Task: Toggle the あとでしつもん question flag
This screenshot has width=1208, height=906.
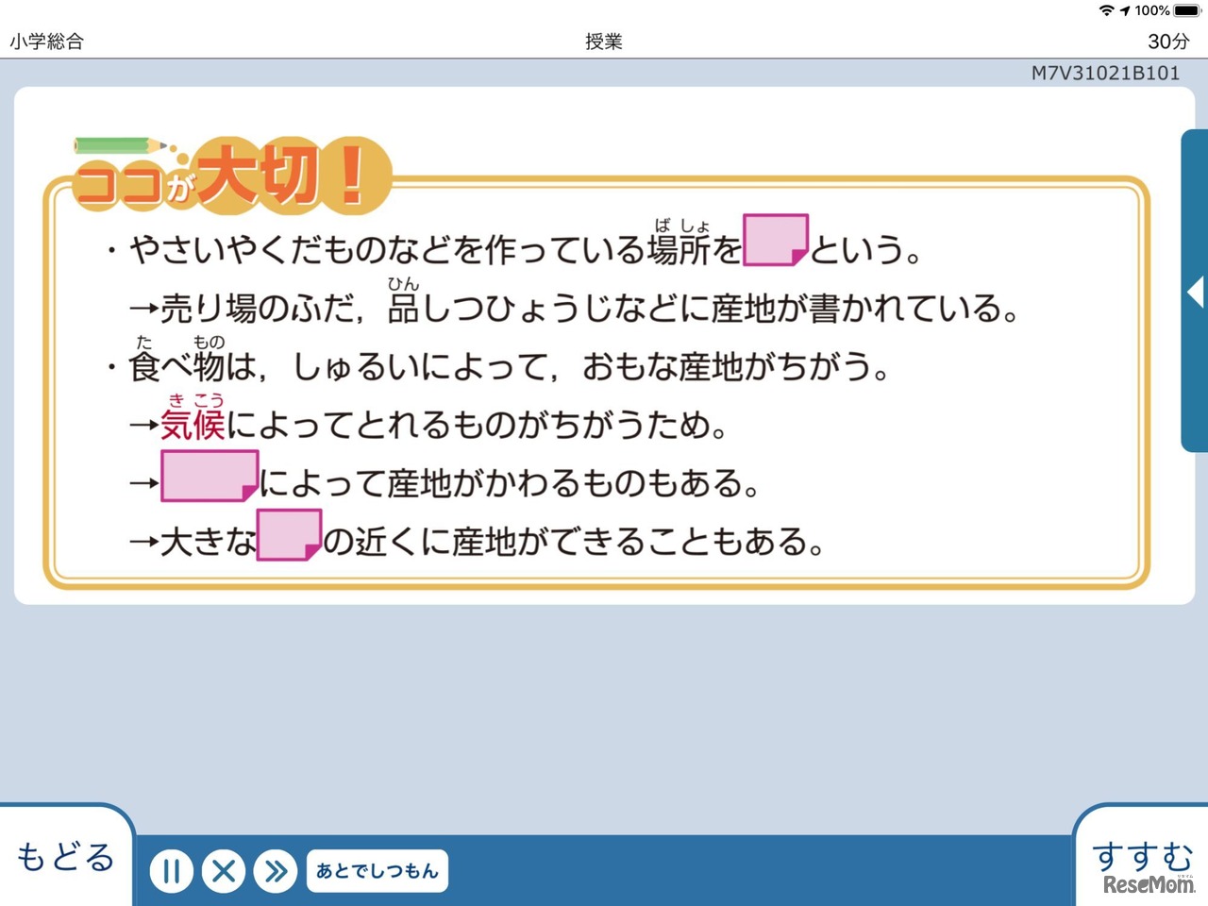Action: 377,871
